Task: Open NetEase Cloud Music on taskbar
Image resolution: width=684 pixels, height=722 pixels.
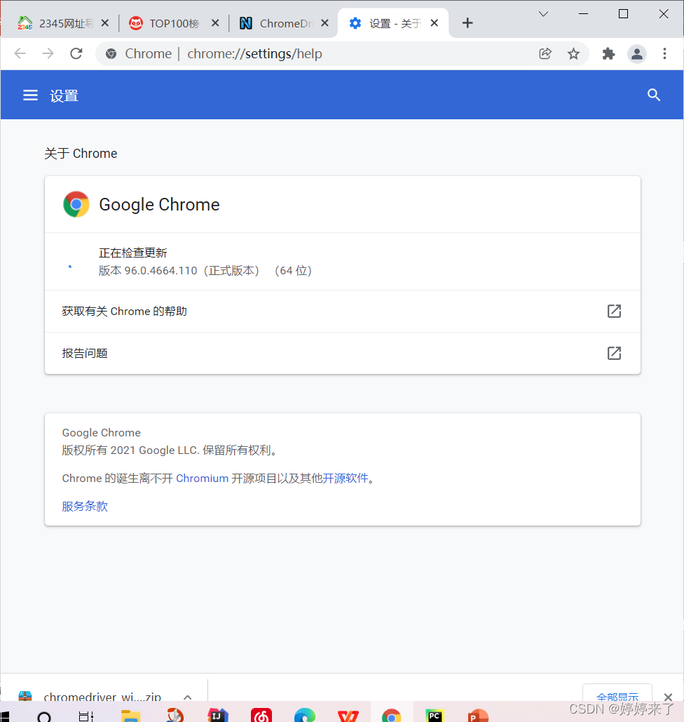Action: click(x=261, y=715)
